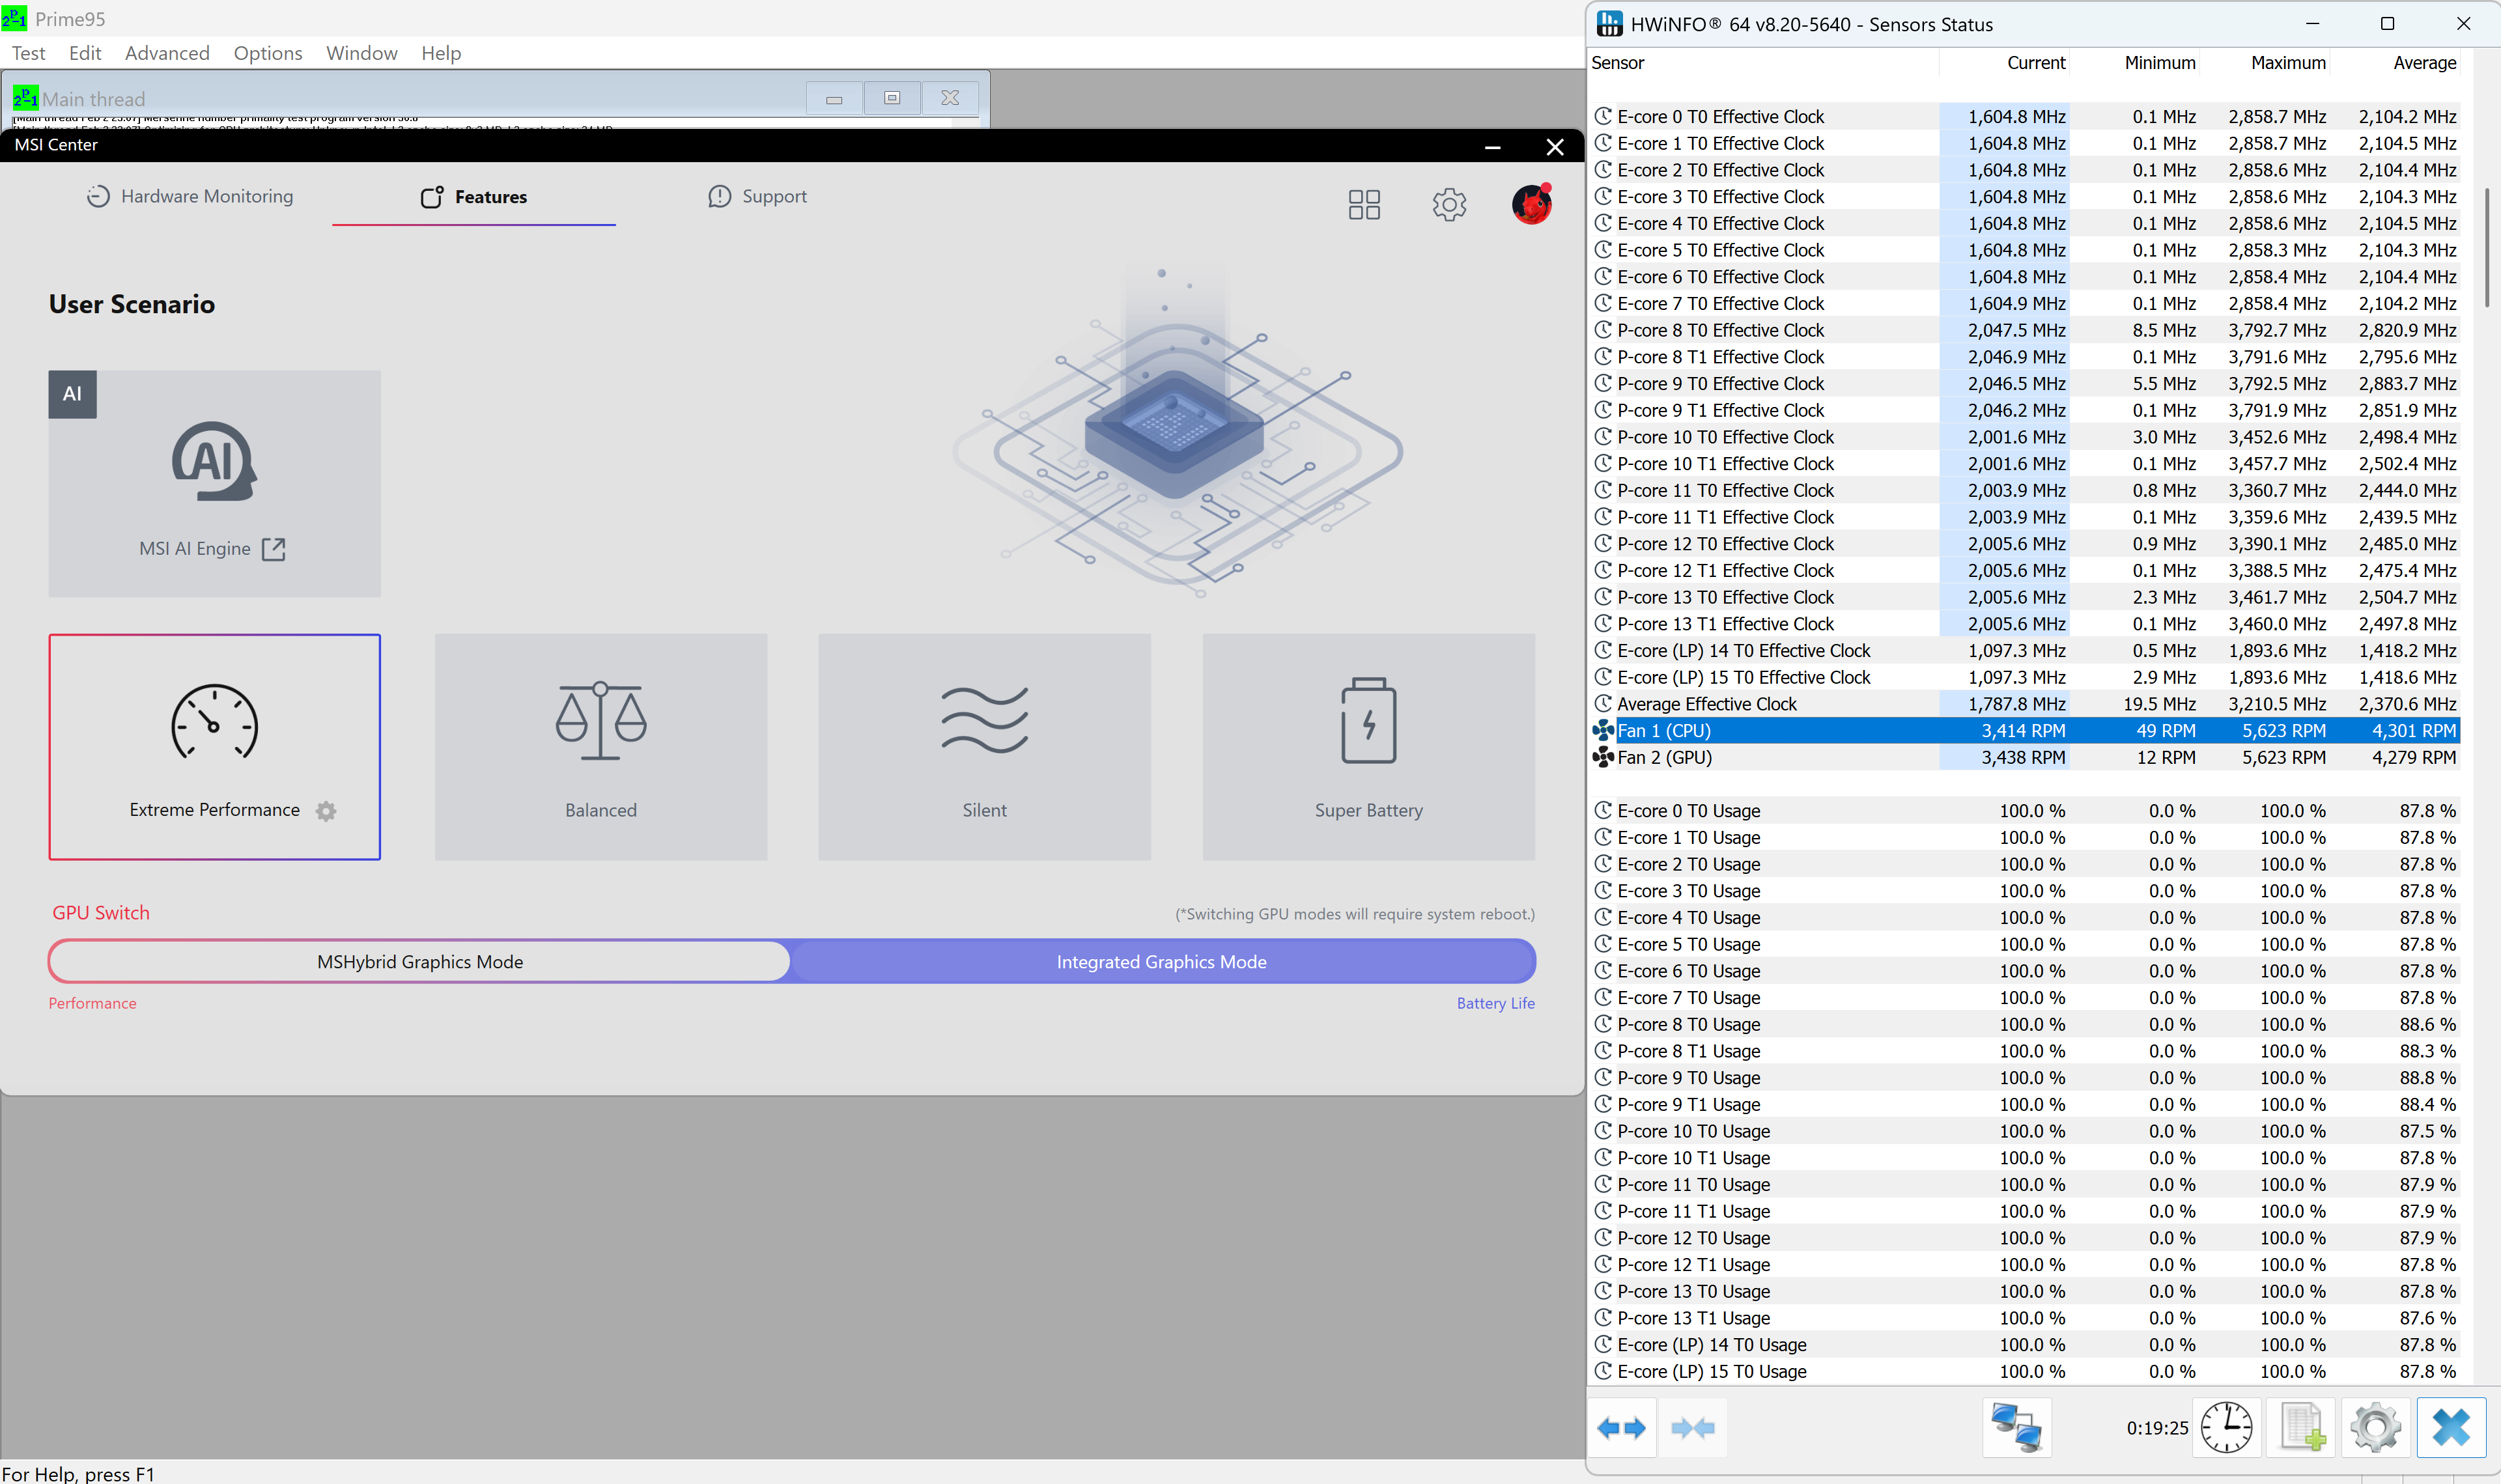The height and width of the screenshot is (1484, 2501).
Task: Maximize the Prime95 Main thread child window
Action: pyautogui.click(x=892, y=98)
